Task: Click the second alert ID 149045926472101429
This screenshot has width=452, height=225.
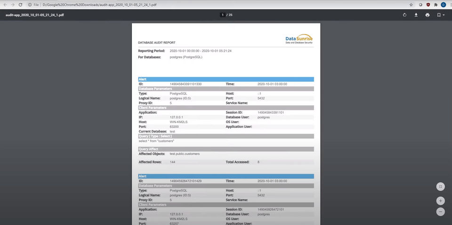Action: coord(186,181)
